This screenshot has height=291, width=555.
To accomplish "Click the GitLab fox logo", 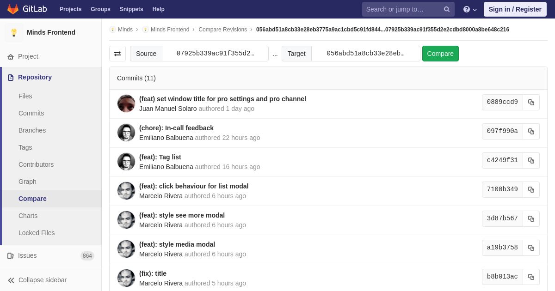I will coord(13,9).
